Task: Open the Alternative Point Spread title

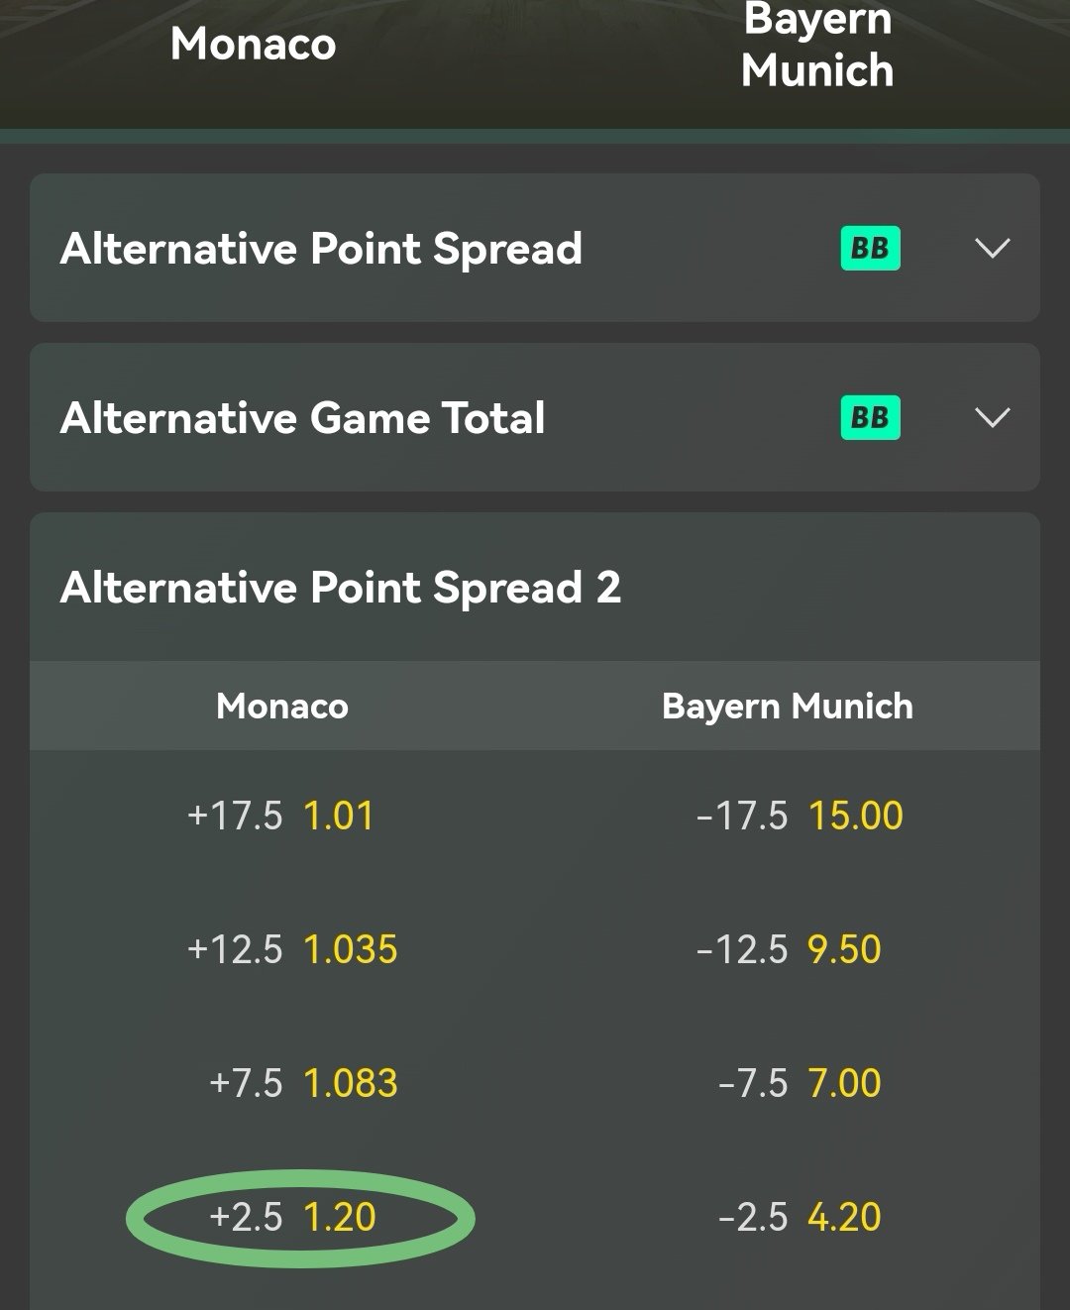Action: [321, 248]
